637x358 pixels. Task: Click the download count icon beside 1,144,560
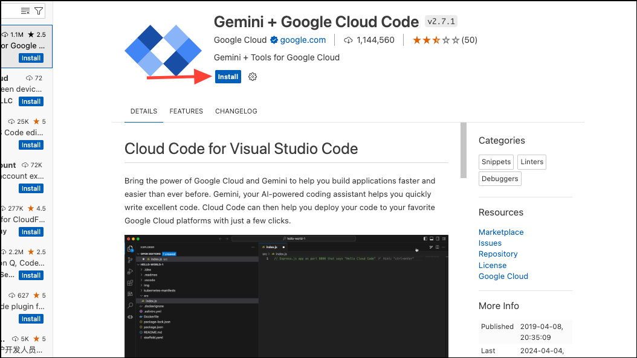pos(348,40)
